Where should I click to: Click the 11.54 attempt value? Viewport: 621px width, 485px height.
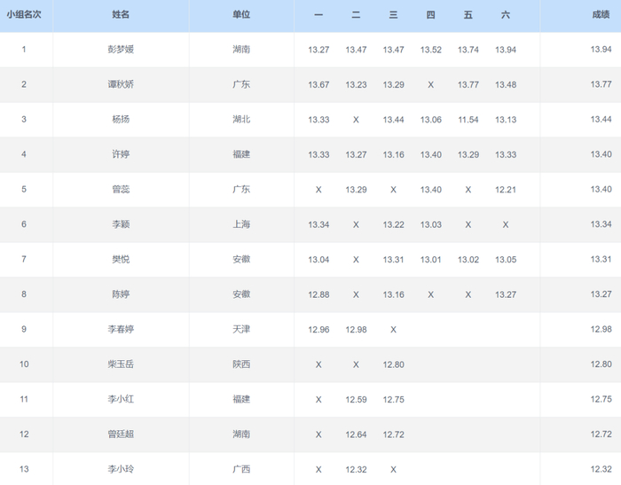click(x=468, y=120)
